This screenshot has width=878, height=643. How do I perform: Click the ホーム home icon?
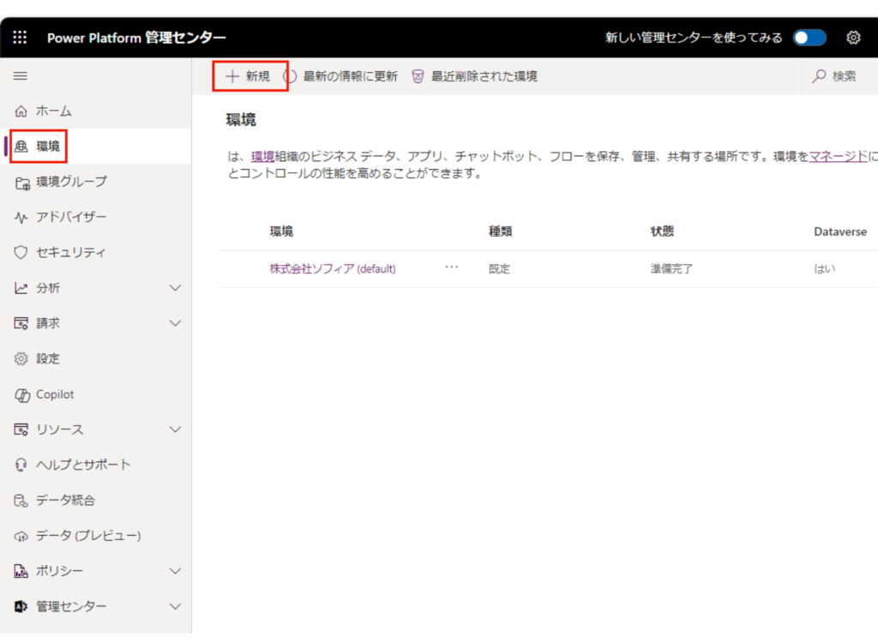point(21,111)
